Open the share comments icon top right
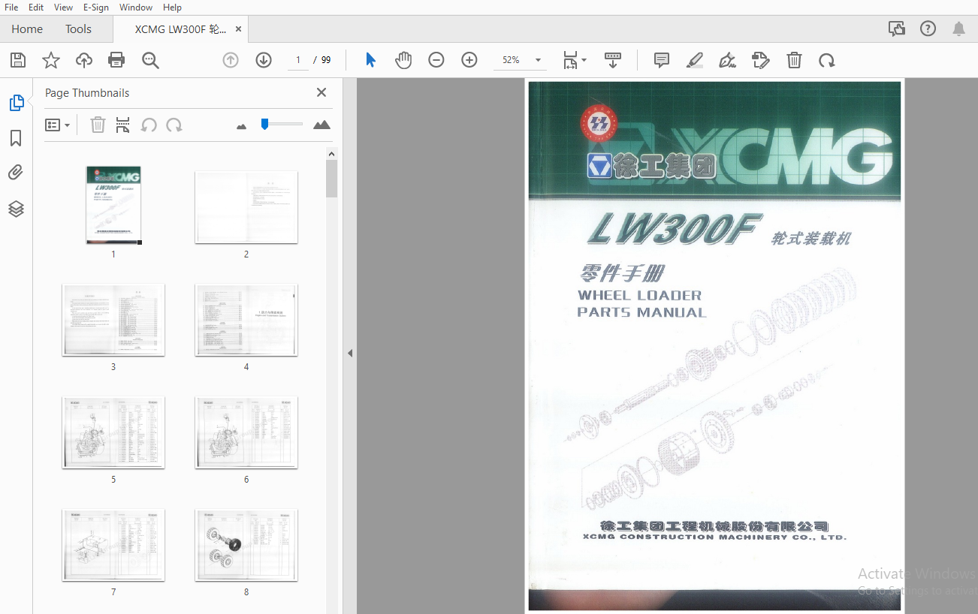The height and width of the screenshot is (614, 978). pyautogui.click(x=896, y=29)
